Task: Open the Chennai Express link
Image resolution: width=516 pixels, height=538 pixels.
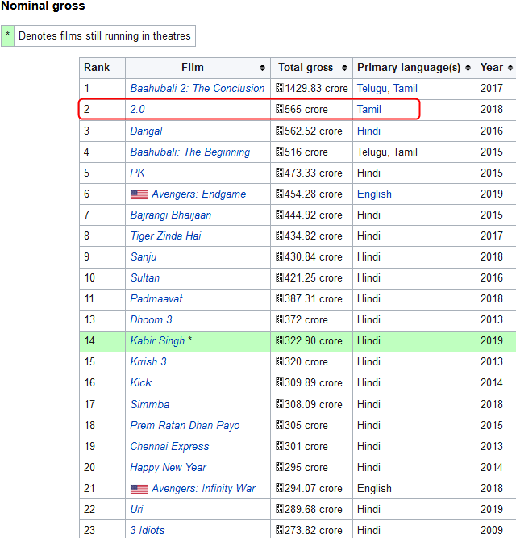Action: pos(169,446)
